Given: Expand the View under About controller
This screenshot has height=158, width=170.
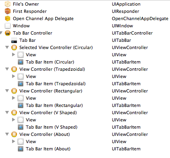Looking at the screenshot, I should 13,142.
